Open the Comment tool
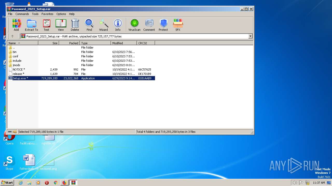The image size is (332, 186). pyautogui.click(x=149, y=25)
